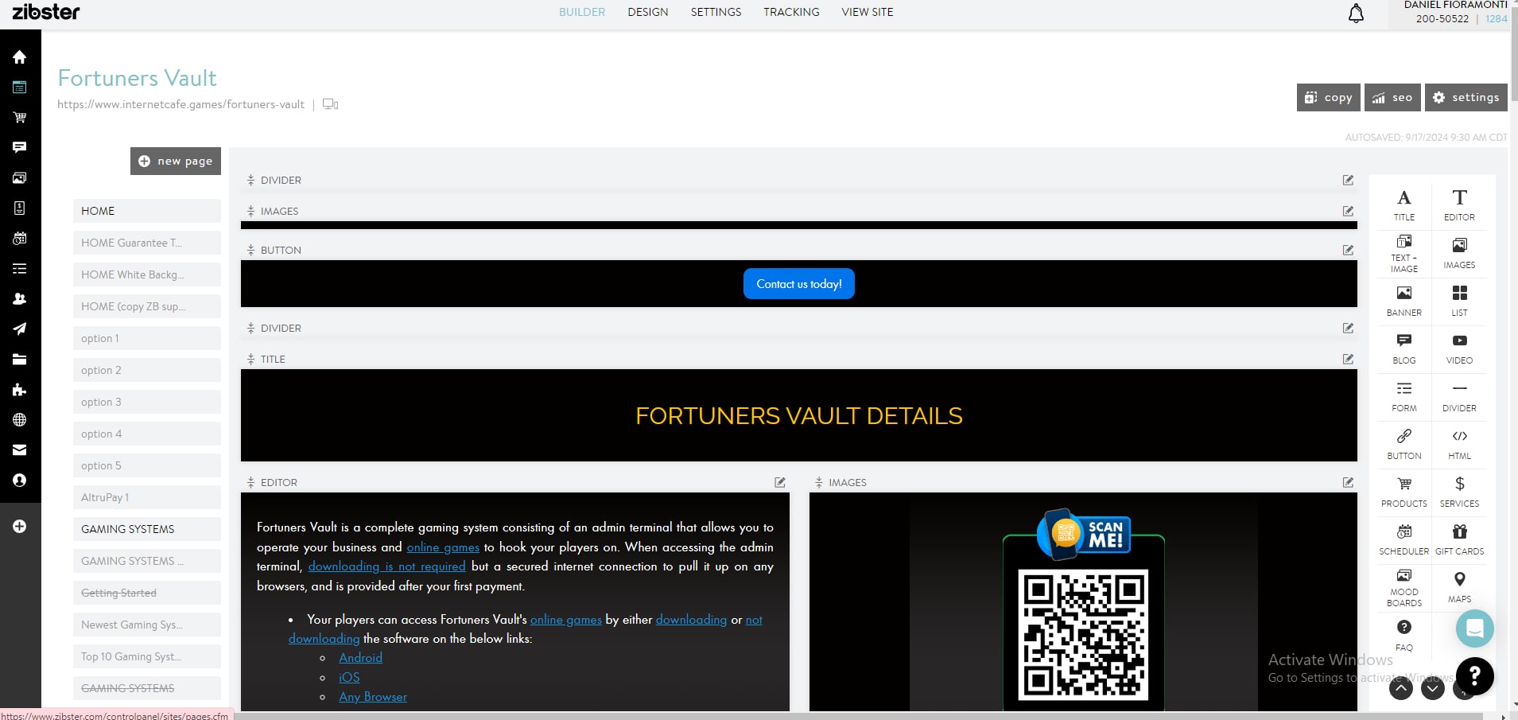Follow the Any Browser link

(x=373, y=697)
